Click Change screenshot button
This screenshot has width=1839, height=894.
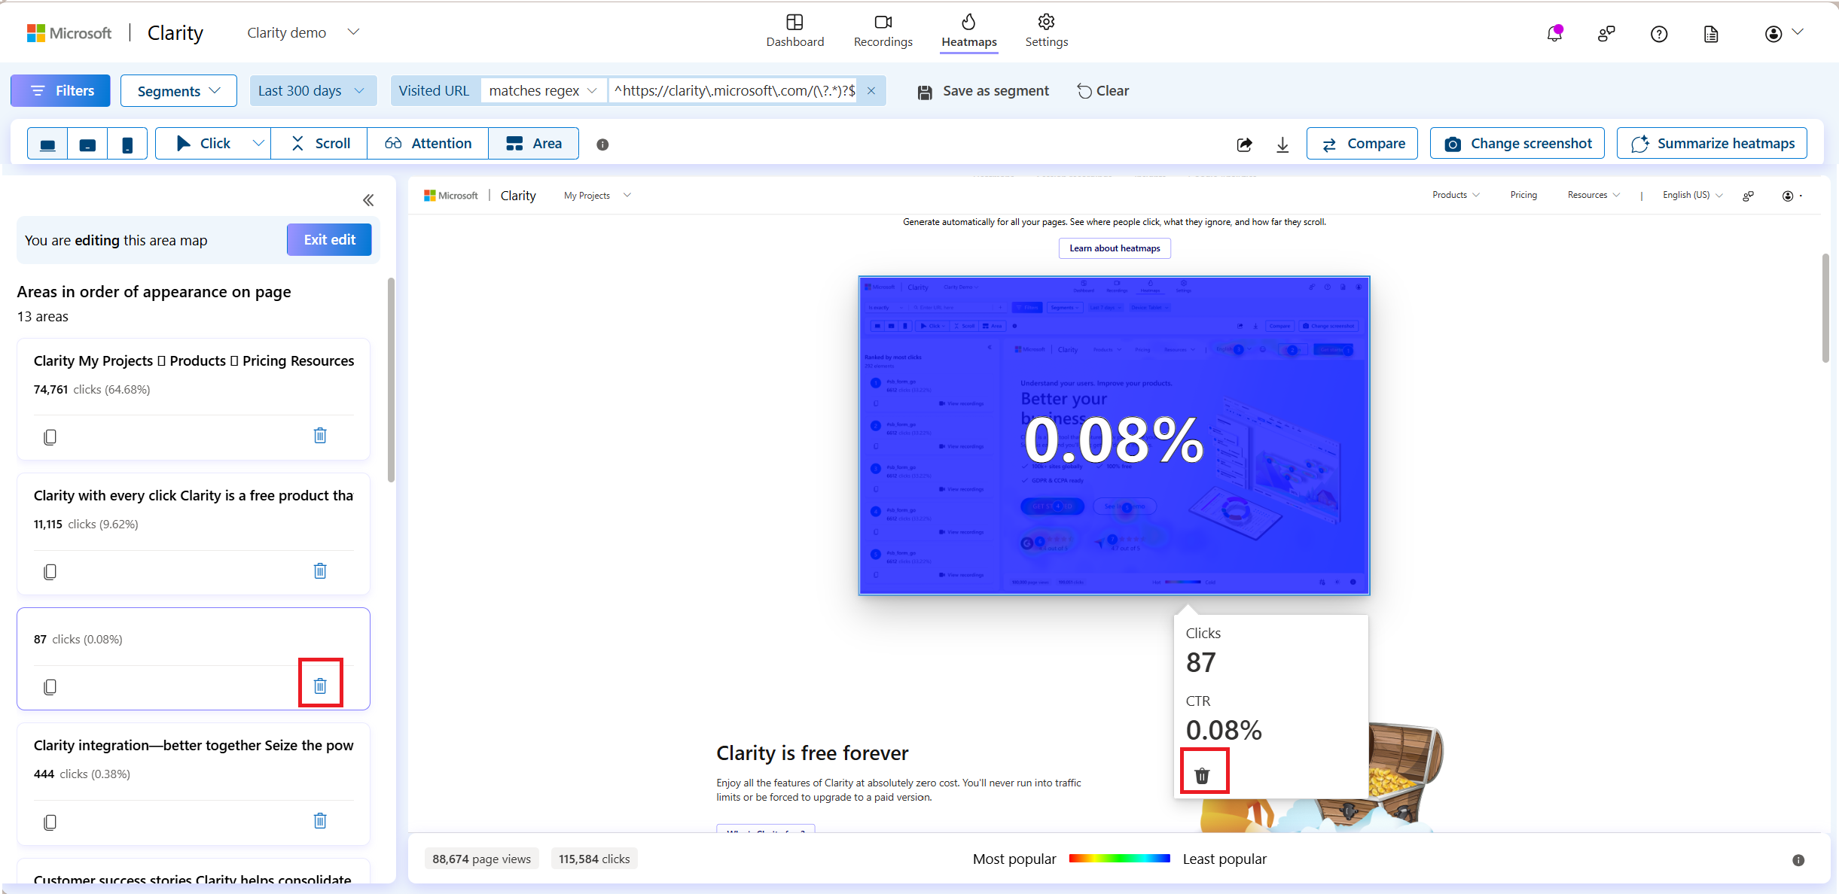tap(1517, 144)
